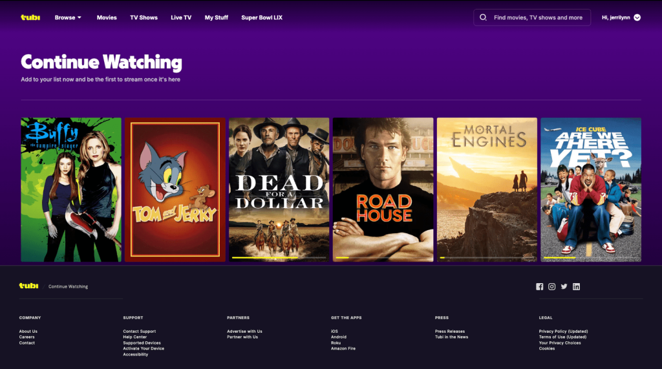Screen dimensions: 662x369
Task: Expand the Browse dropdown menu
Action: tap(68, 17)
